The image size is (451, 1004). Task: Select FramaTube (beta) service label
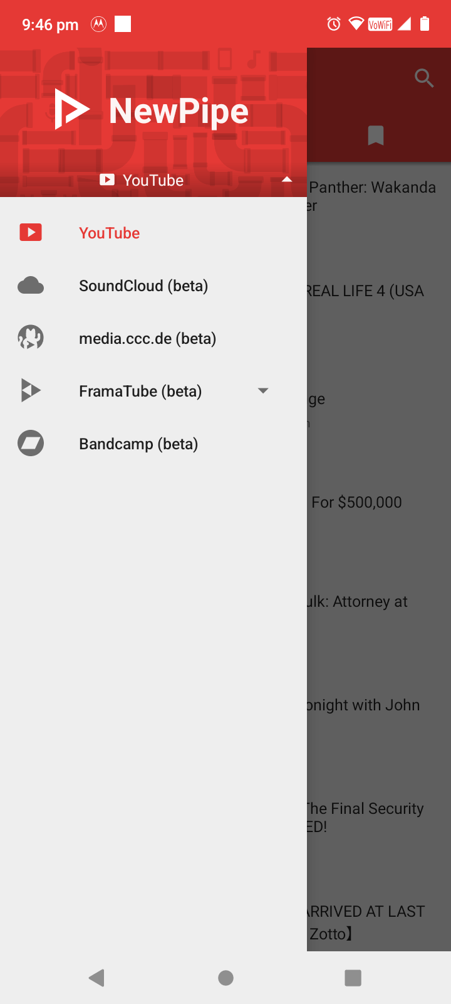(x=140, y=391)
